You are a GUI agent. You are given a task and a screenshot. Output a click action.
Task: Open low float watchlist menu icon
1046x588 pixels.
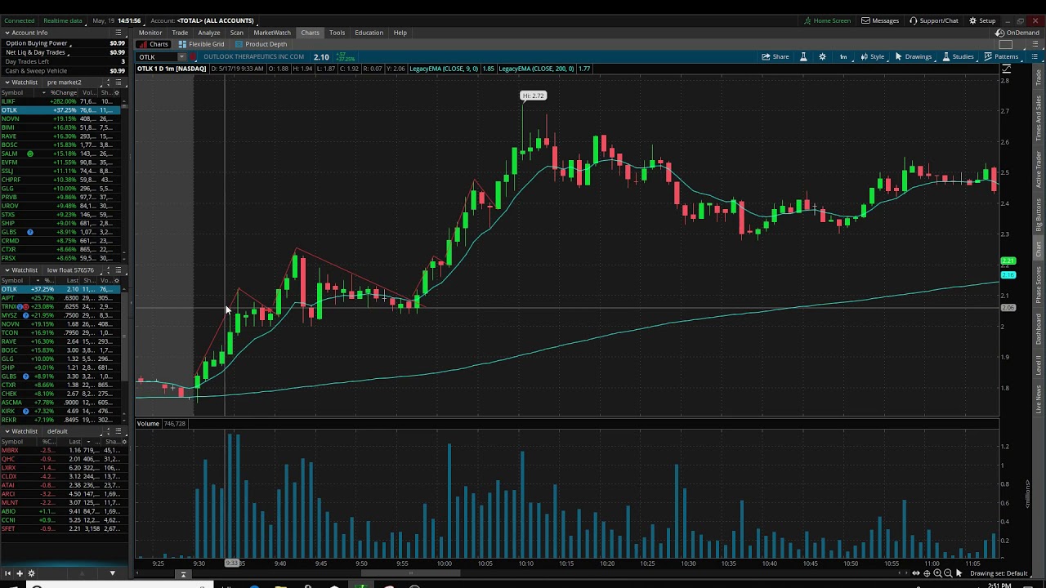pos(118,270)
